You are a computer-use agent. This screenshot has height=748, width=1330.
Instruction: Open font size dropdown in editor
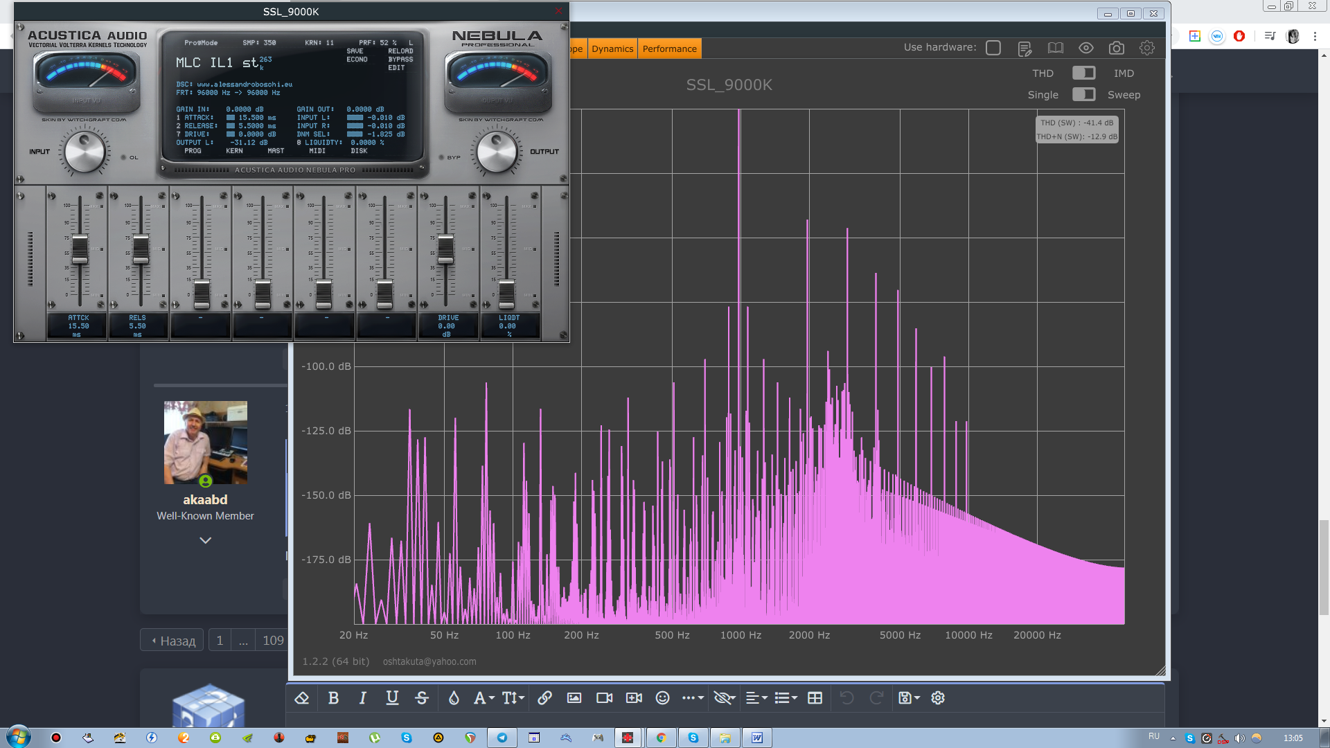coord(513,698)
